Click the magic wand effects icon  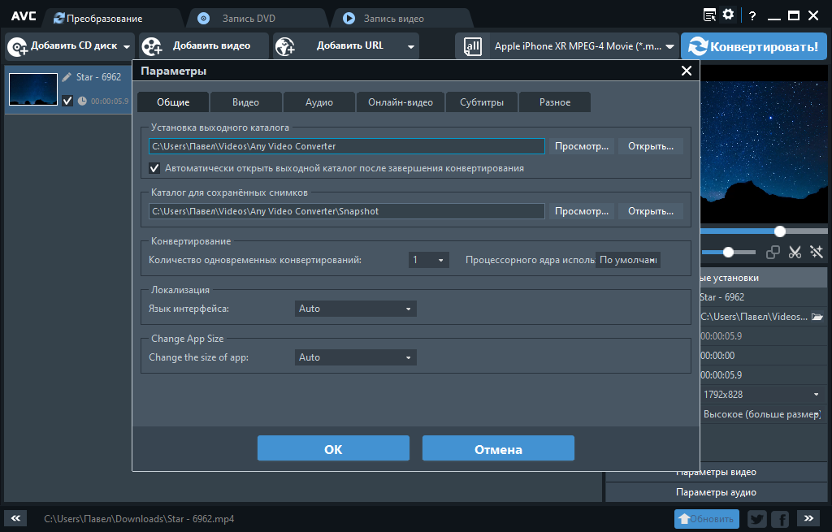tap(816, 252)
